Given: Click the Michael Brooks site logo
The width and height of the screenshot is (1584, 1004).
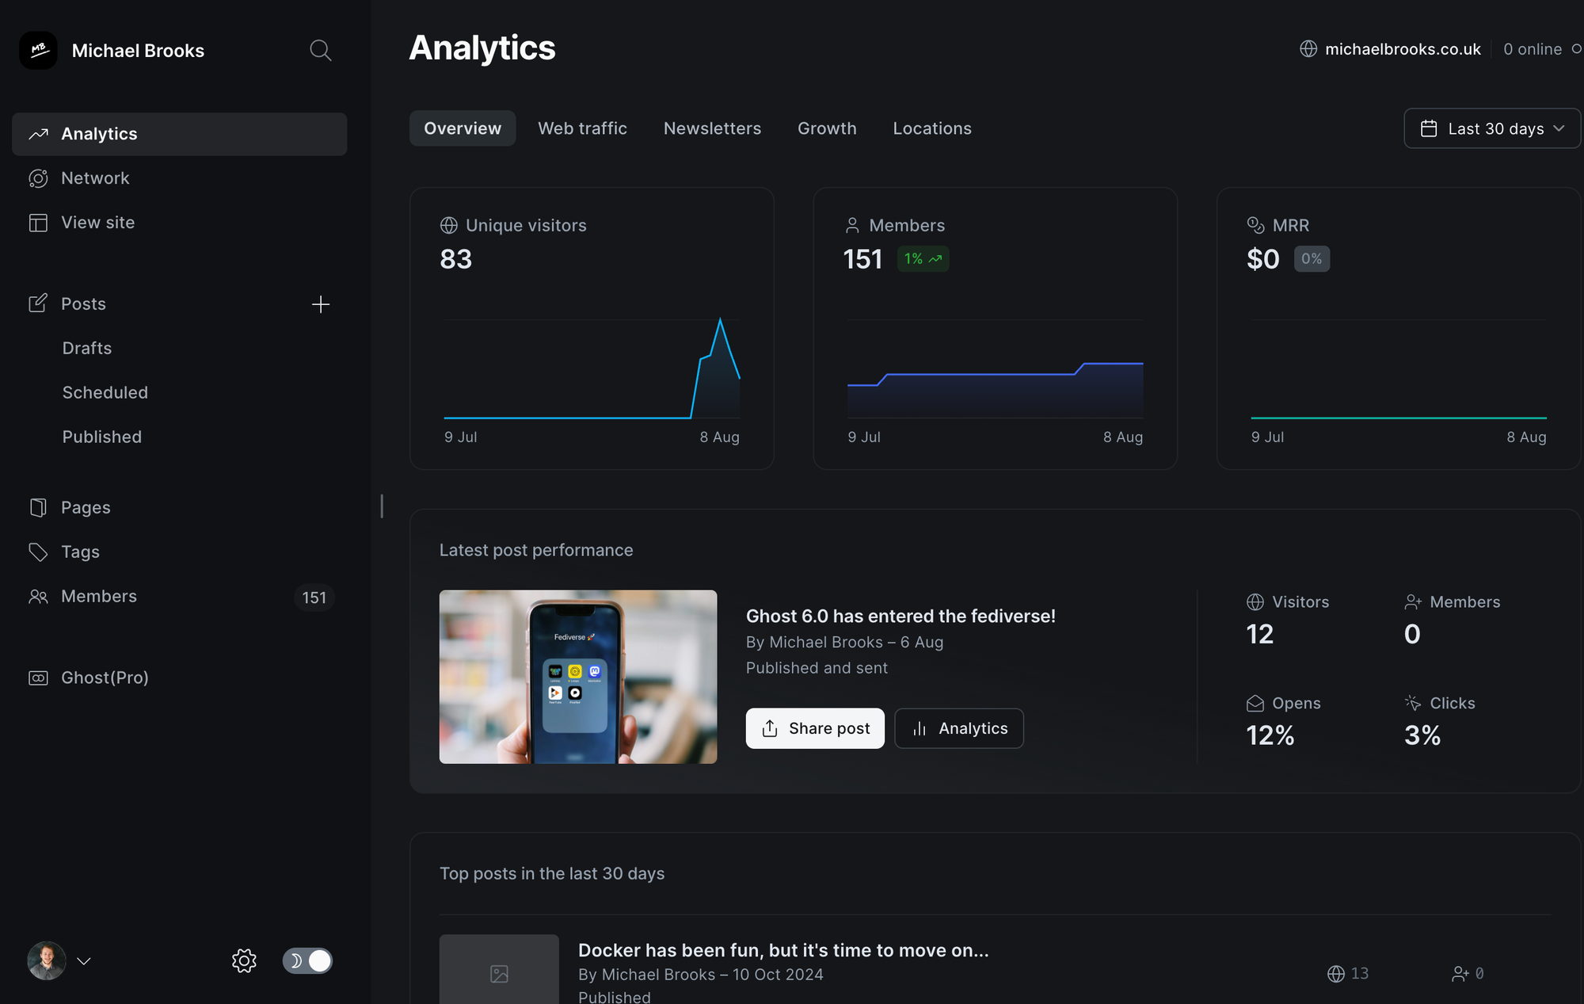Looking at the screenshot, I should click(38, 51).
